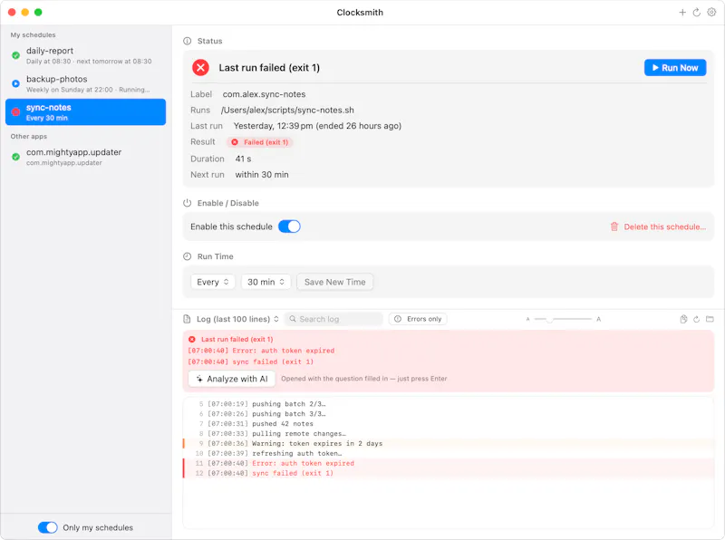Toggle Only my schedules switch

[48, 527]
